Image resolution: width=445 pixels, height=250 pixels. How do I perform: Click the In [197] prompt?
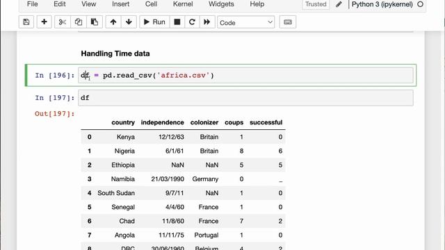point(55,98)
